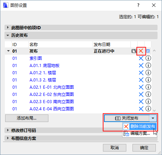Image resolution: width=162 pixels, height=155 pixels.
Task: Click red delete X on 发布 01 row
Action: tap(141, 51)
